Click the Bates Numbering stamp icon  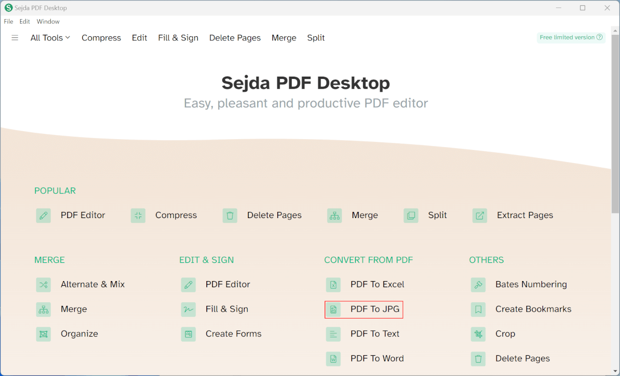[x=479, y=285]
